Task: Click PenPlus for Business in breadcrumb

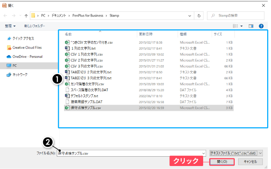Action: point(88,16)
